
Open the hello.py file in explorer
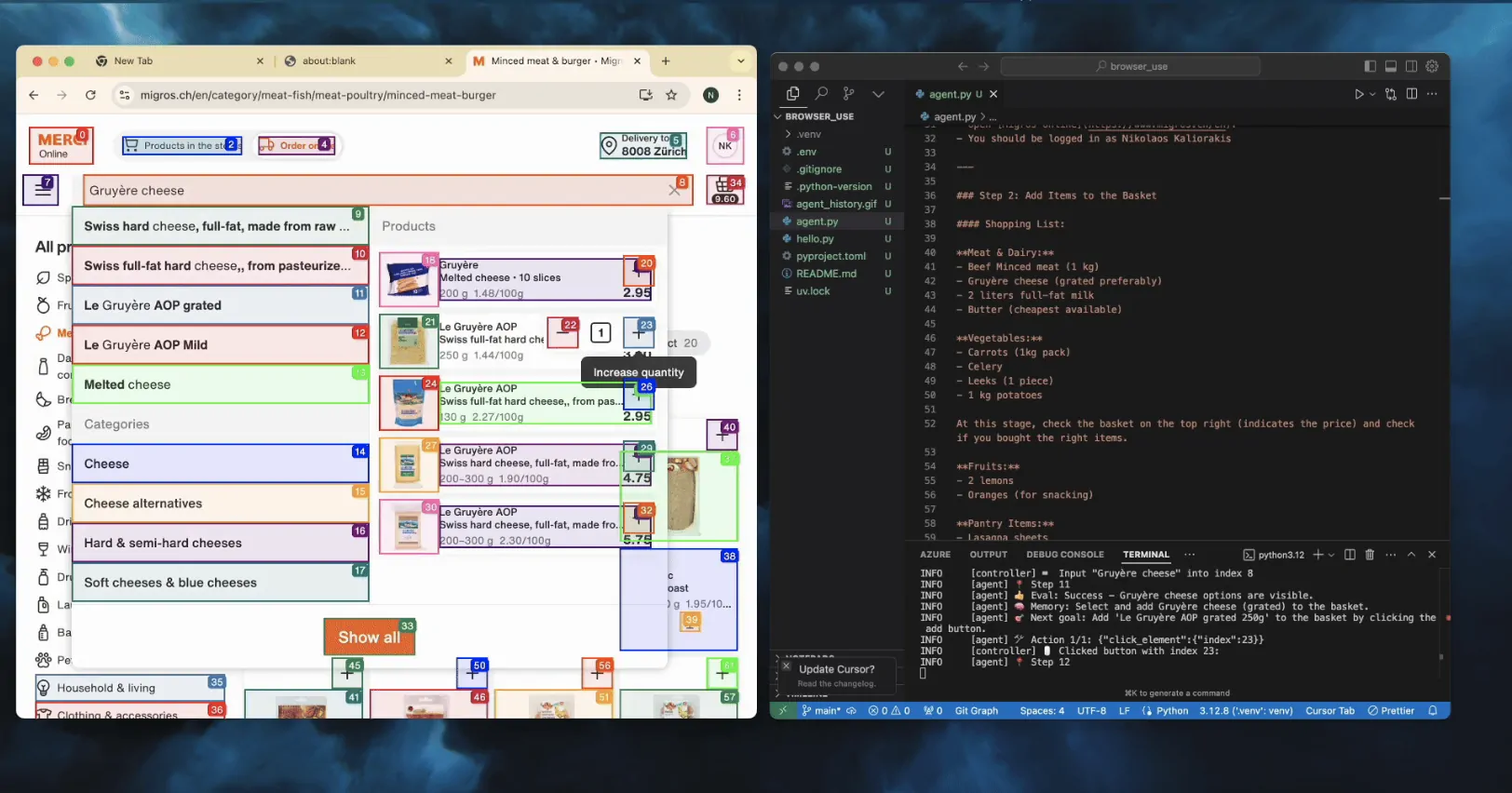click(x=815, y=239)
